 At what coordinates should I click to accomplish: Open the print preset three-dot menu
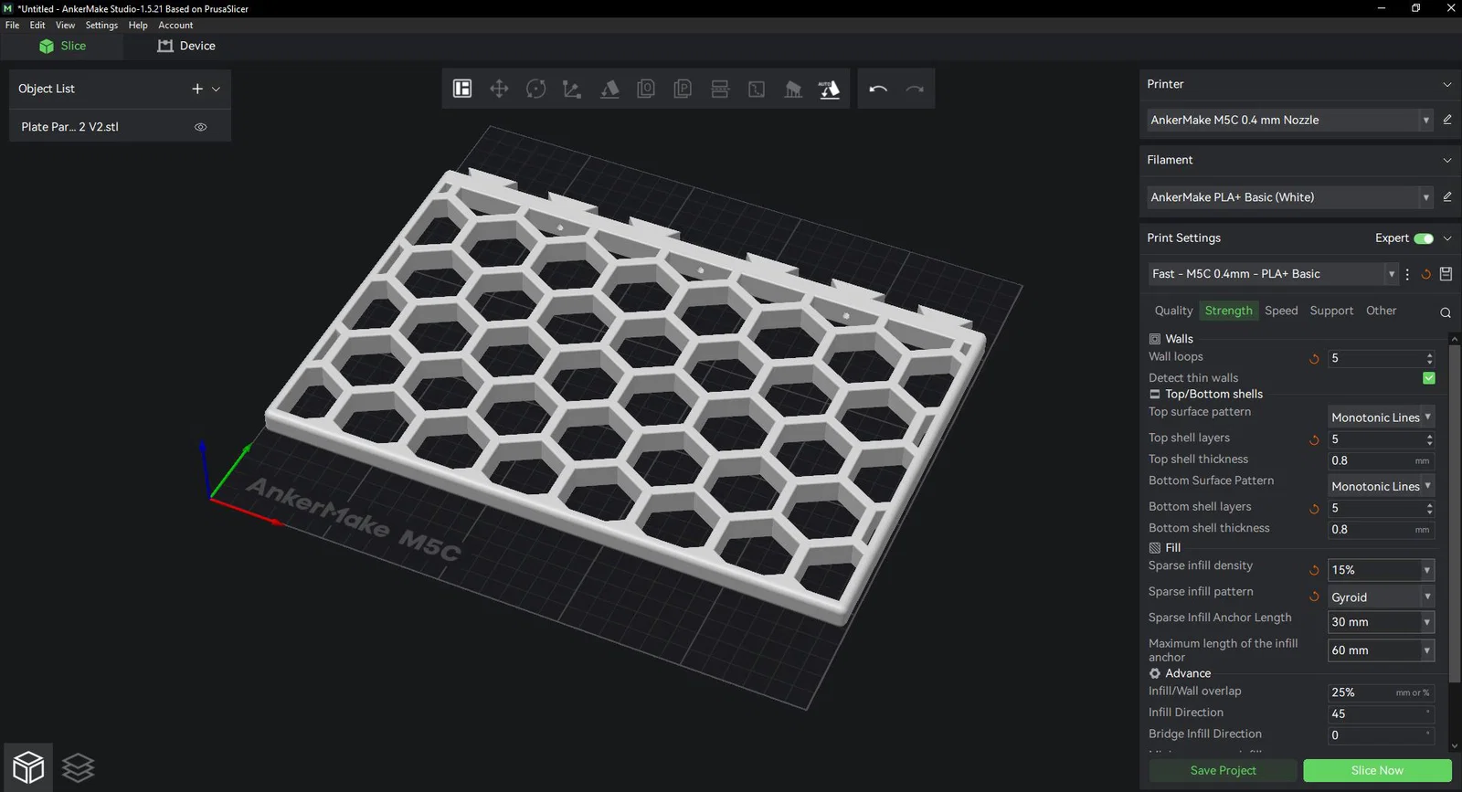pos(1407,274)
